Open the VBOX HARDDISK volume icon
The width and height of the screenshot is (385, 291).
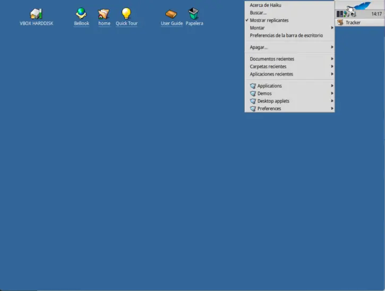click(36, 13)
